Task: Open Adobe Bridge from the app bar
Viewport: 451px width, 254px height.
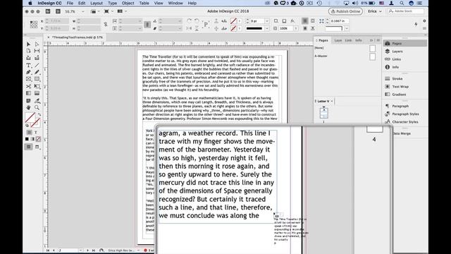Action: pyautogui.click(x=48, y=11)
